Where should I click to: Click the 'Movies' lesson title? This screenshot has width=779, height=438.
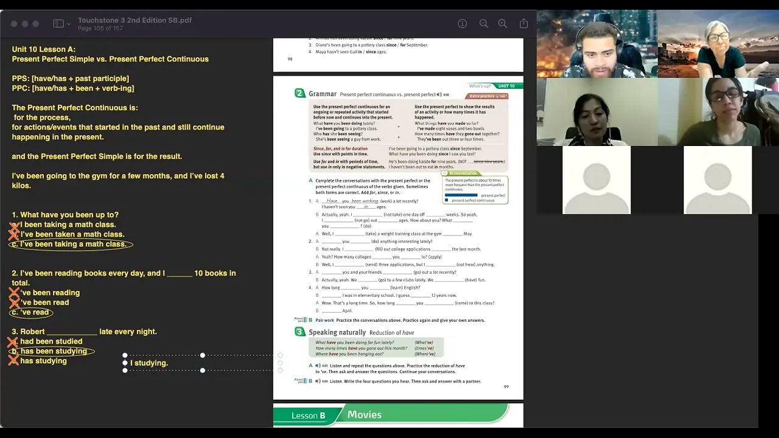point(365,414)
